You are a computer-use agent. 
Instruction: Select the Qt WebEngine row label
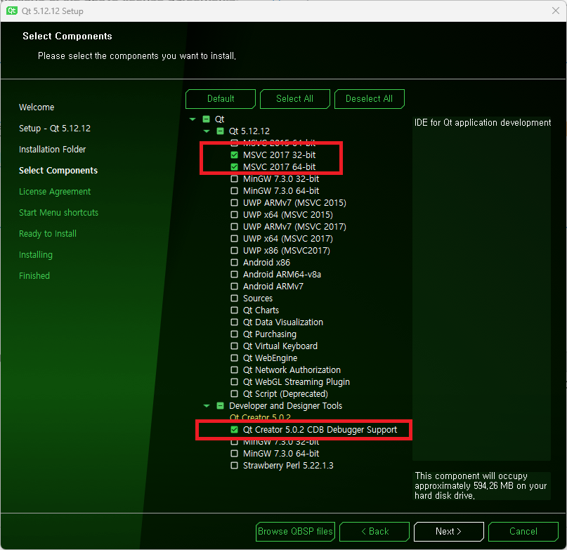270,358
